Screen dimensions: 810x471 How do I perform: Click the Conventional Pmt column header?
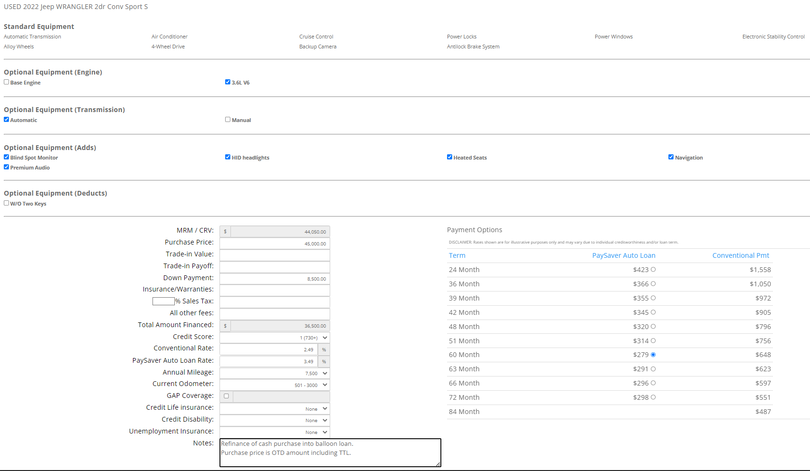click(741, 255)
